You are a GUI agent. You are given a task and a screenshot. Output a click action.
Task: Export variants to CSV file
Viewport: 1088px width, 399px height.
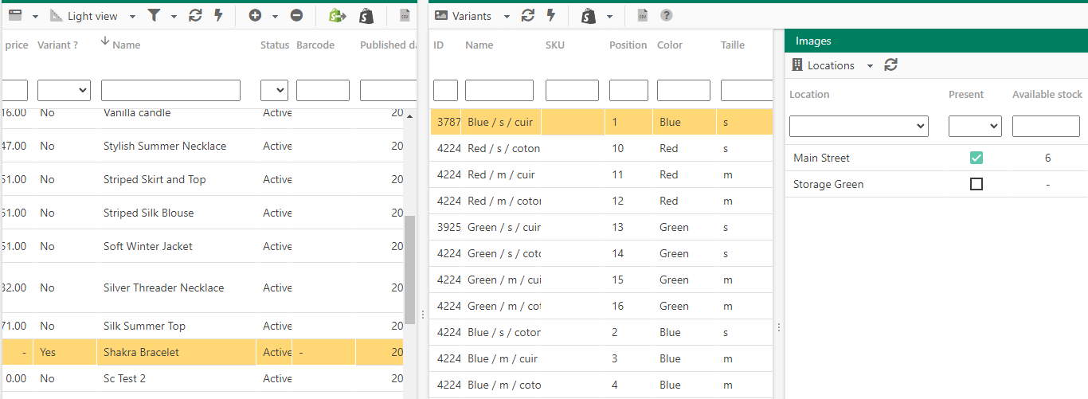coord(643,16)
